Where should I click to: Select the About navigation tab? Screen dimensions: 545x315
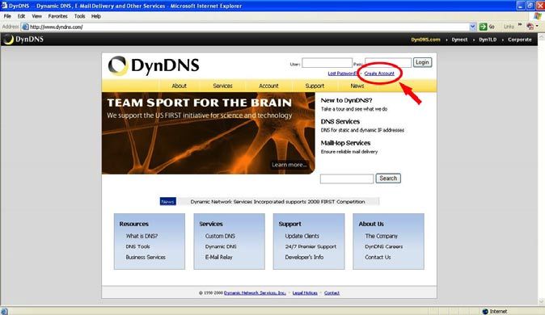pyautogui.click(x=179, y=86)
